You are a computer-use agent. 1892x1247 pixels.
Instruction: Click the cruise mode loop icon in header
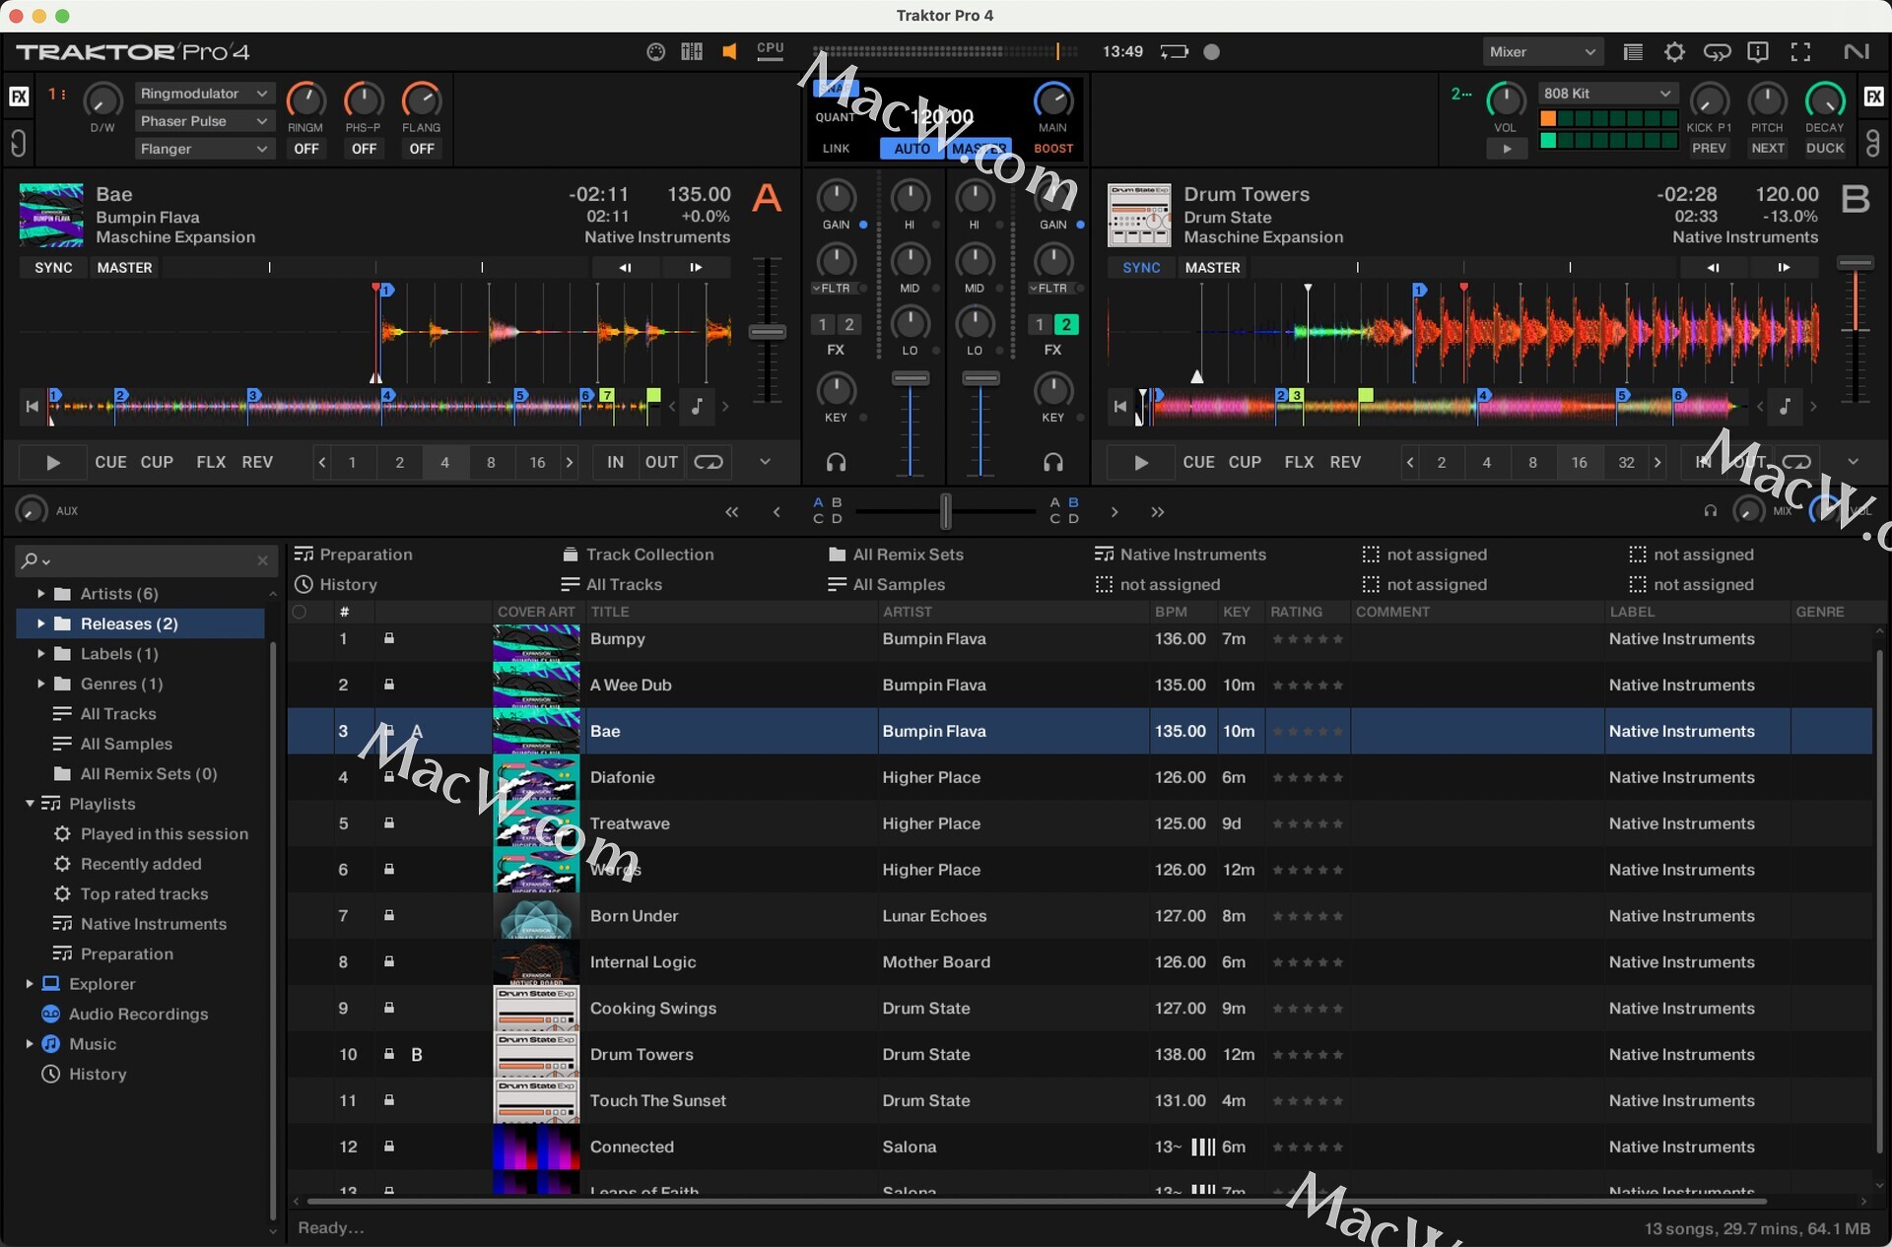click(1717, 52)
